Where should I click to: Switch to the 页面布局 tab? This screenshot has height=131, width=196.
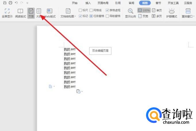pyautogui.click(x=103, y=3)
